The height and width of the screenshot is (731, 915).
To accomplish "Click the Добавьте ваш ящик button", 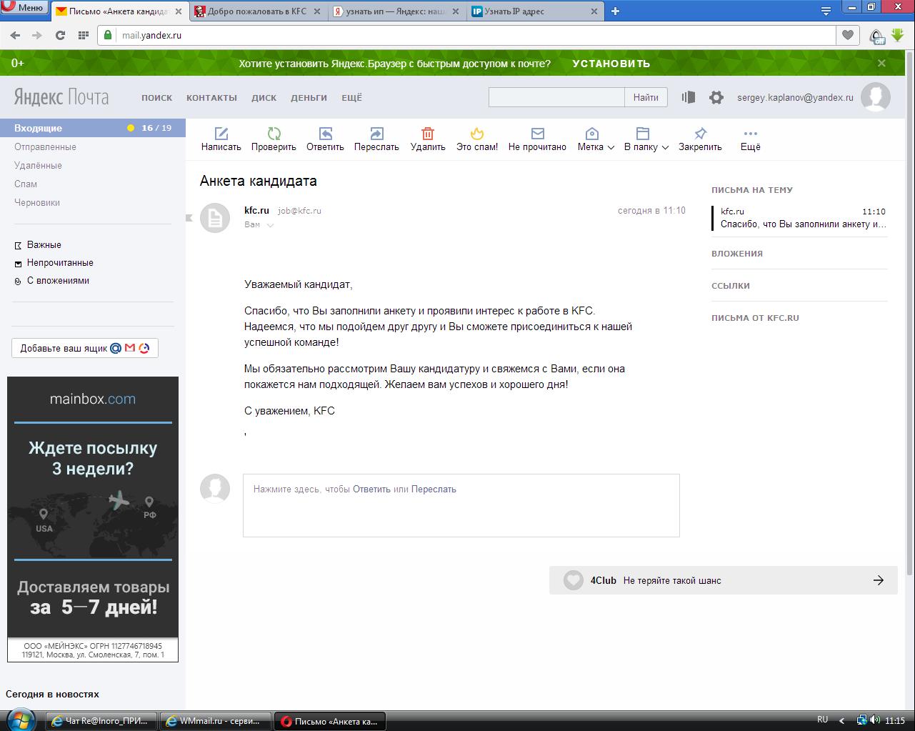I will point(85,348).
